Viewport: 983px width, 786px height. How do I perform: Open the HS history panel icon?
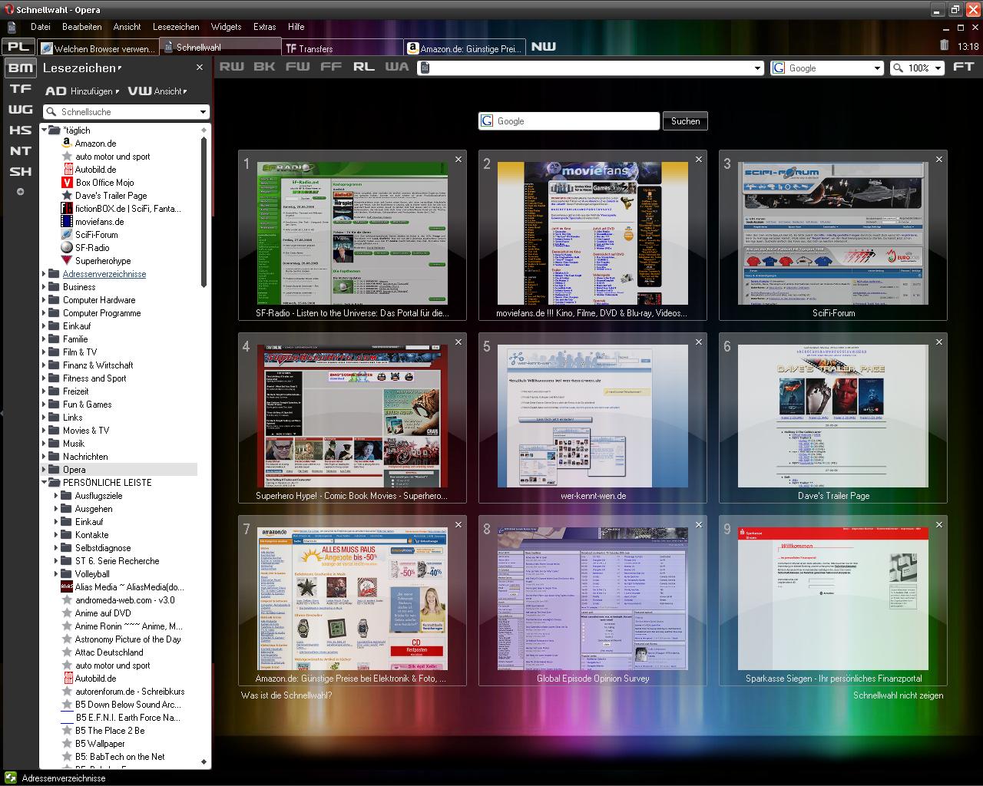coord(21,130)
